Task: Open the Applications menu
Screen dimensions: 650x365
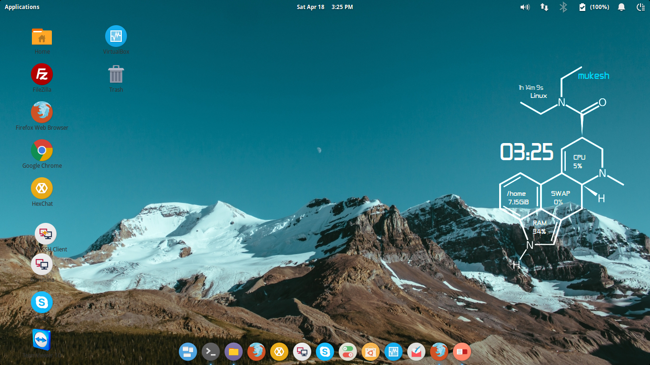Action: 22,7
